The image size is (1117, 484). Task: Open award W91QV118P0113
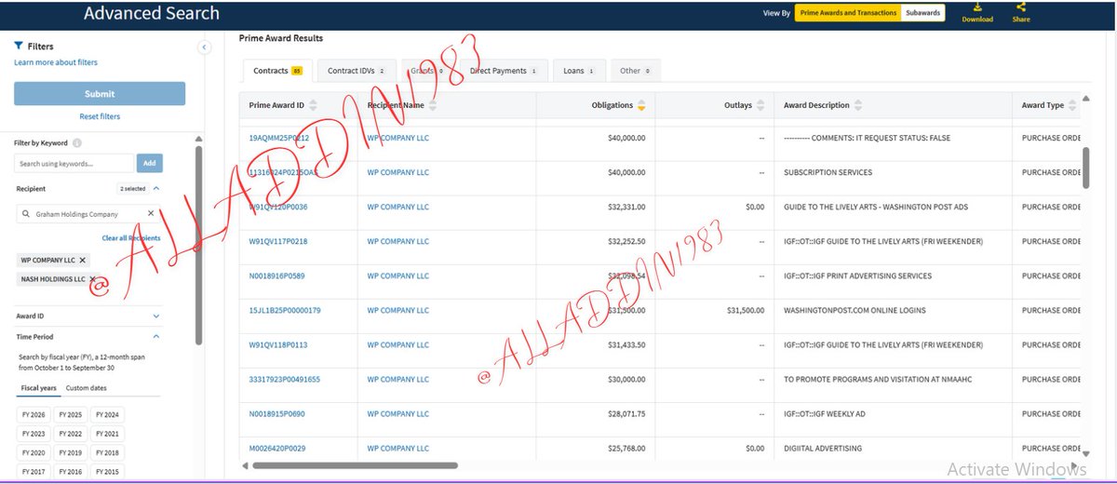point(278,344)
